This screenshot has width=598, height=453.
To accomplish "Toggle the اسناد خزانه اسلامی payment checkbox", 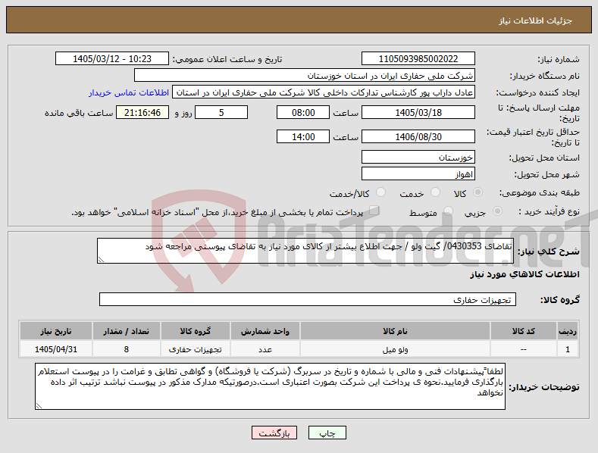I will pyautogui.click(x=374, y=211).
